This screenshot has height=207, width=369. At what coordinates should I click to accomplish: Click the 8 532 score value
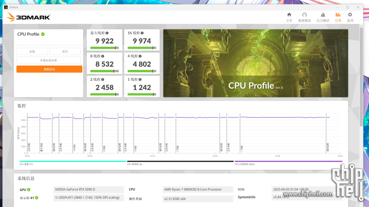pos(104,64)
